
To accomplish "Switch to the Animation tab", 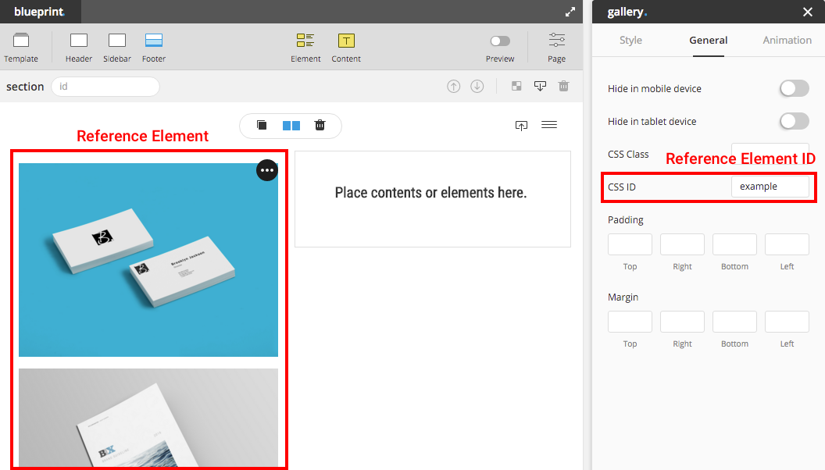I will (x=787, y=41).
